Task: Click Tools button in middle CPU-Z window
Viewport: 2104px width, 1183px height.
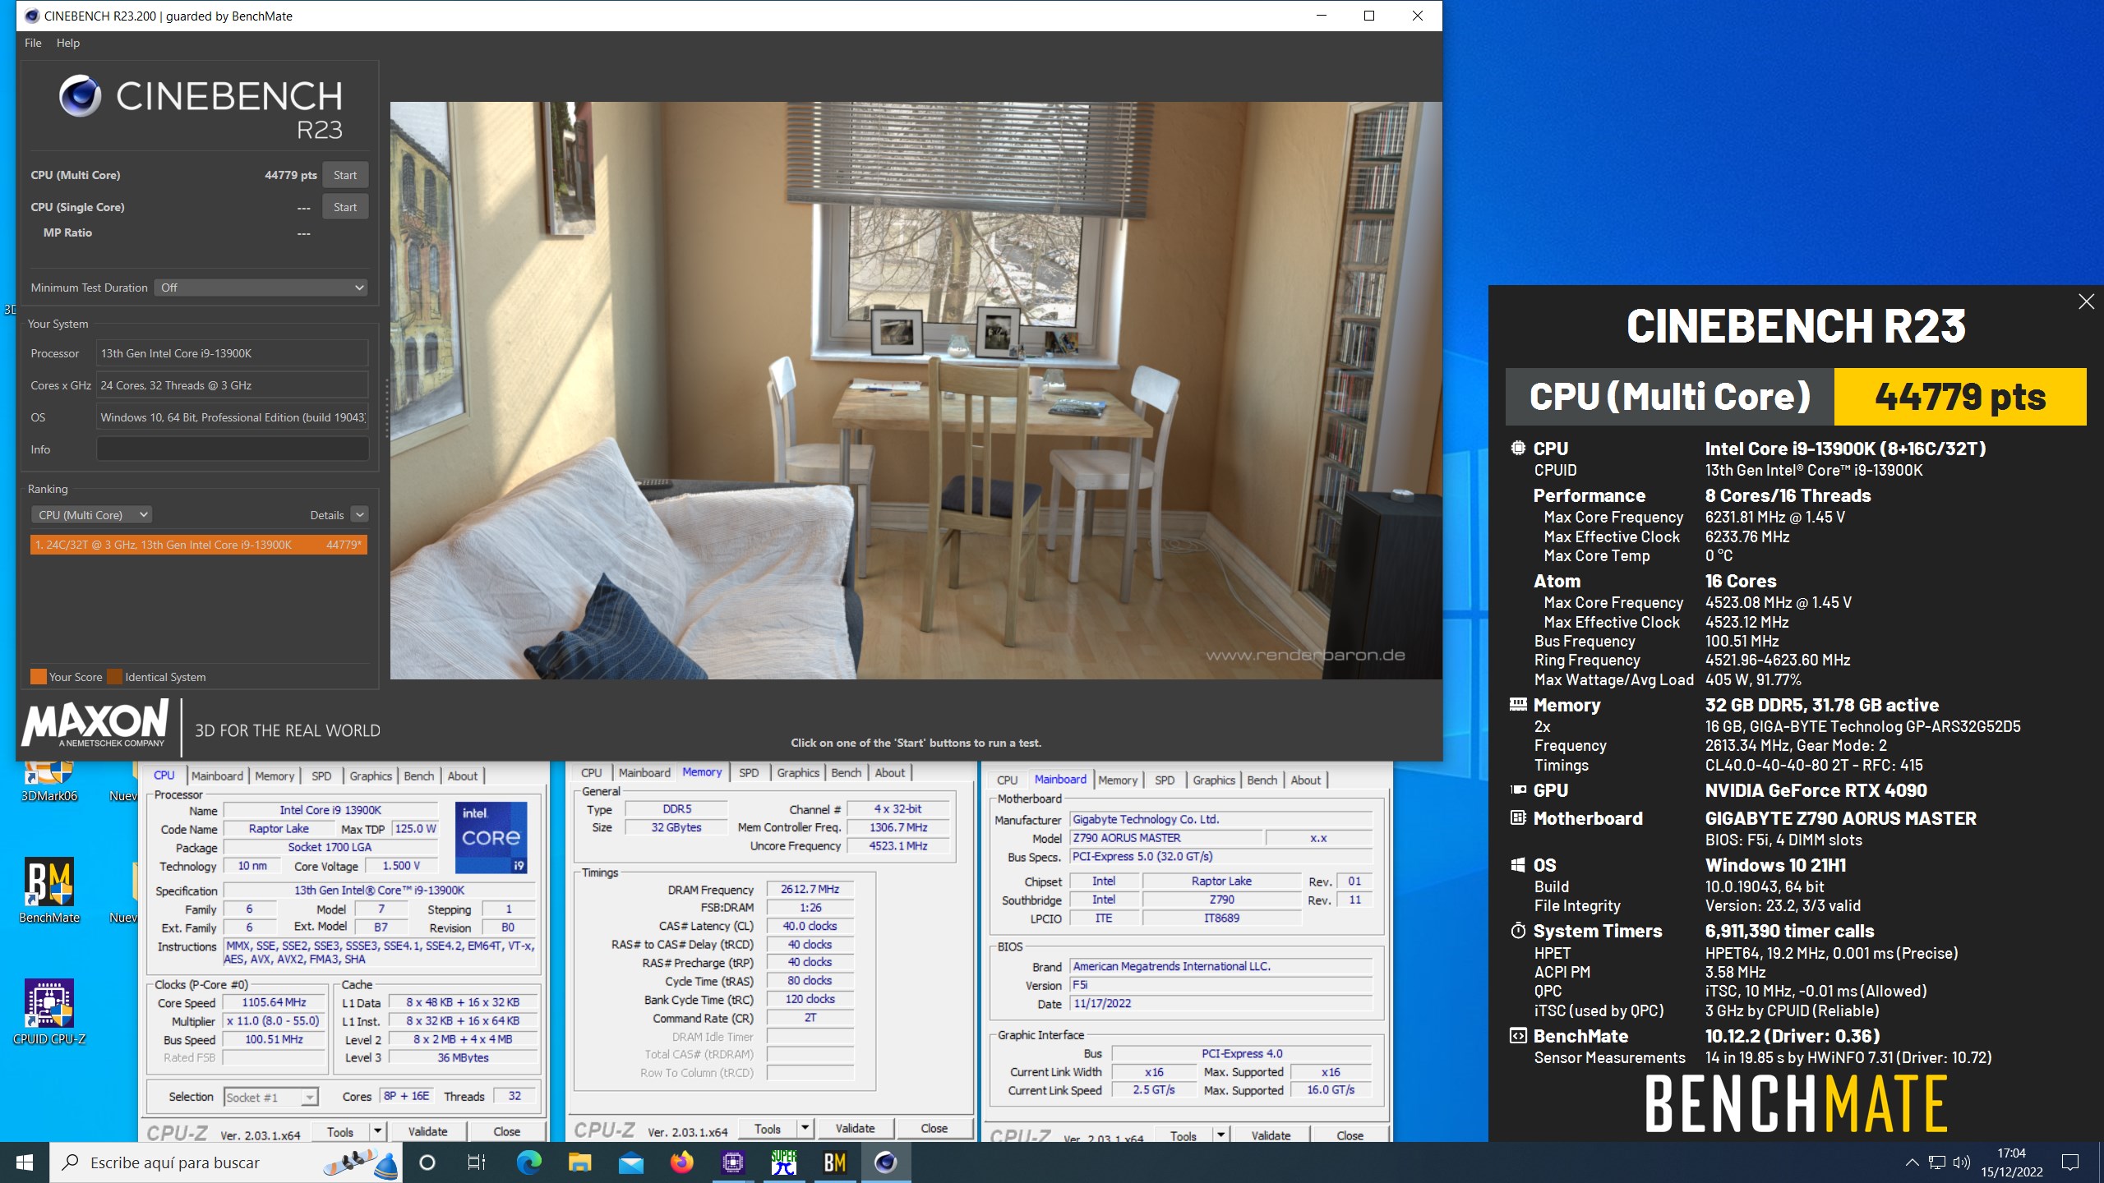Action: (x=768, y=1128)
